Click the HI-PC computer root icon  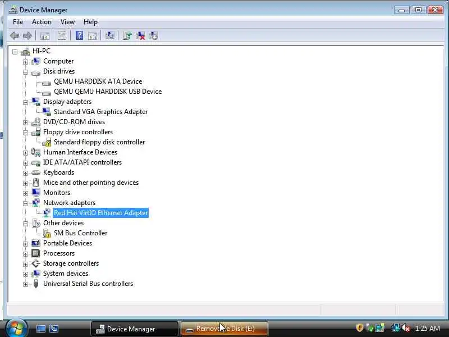pos(25,51)
